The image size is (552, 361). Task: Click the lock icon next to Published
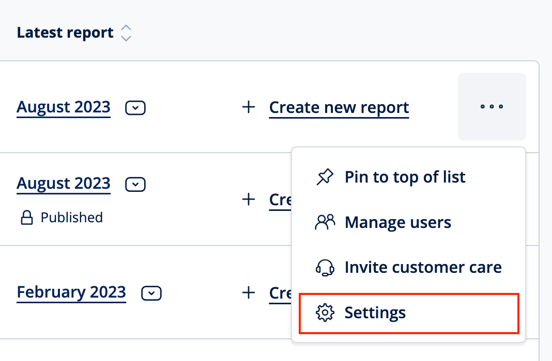coord(25,217)
